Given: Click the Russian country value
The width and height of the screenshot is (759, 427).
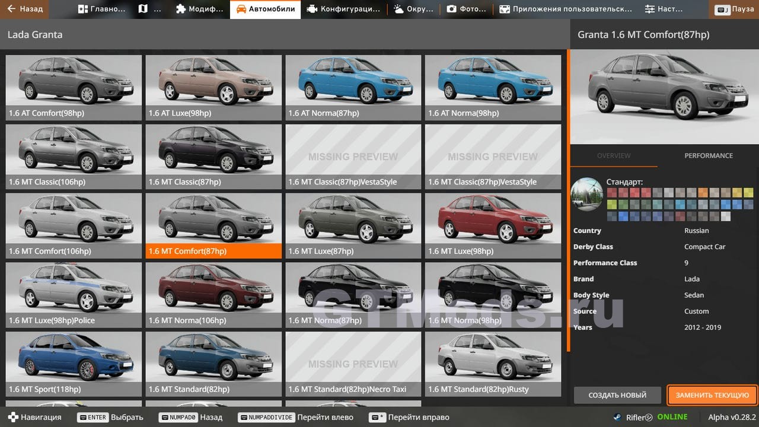Looking at the screenshot, I should click(x=696, y=231).
